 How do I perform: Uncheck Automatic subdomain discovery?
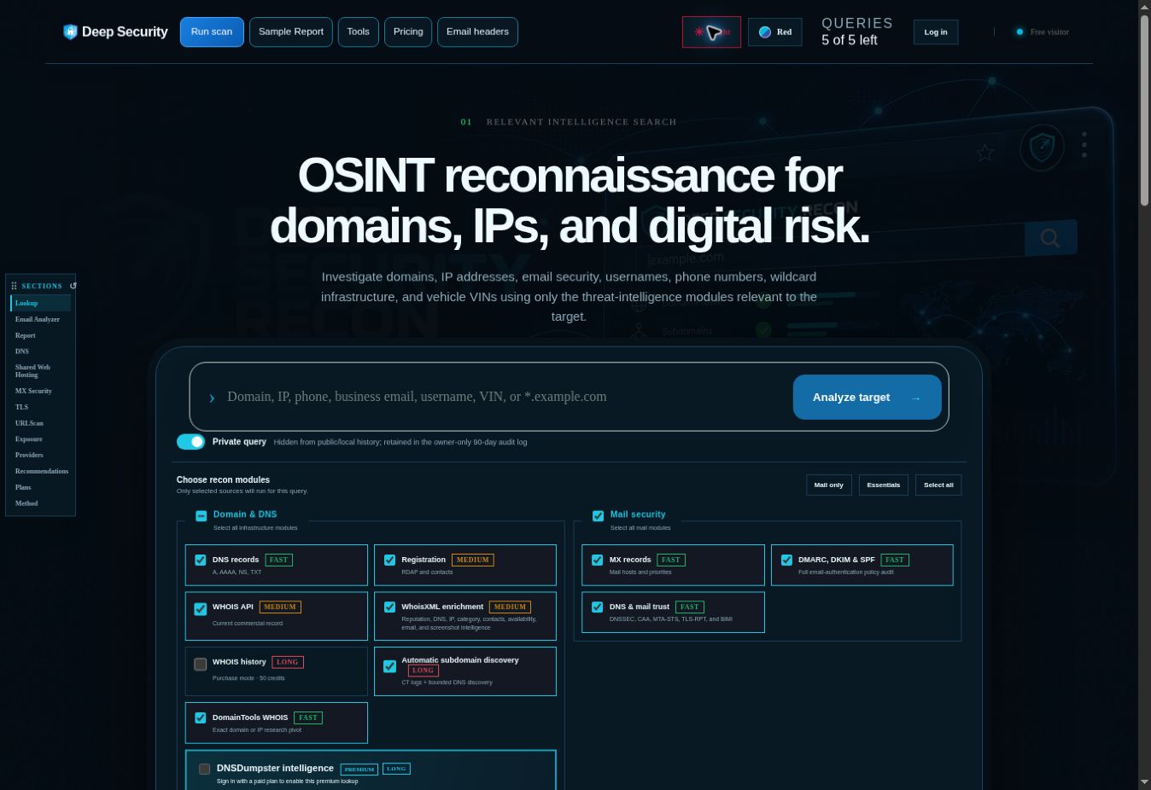click(x=389, y=666)
